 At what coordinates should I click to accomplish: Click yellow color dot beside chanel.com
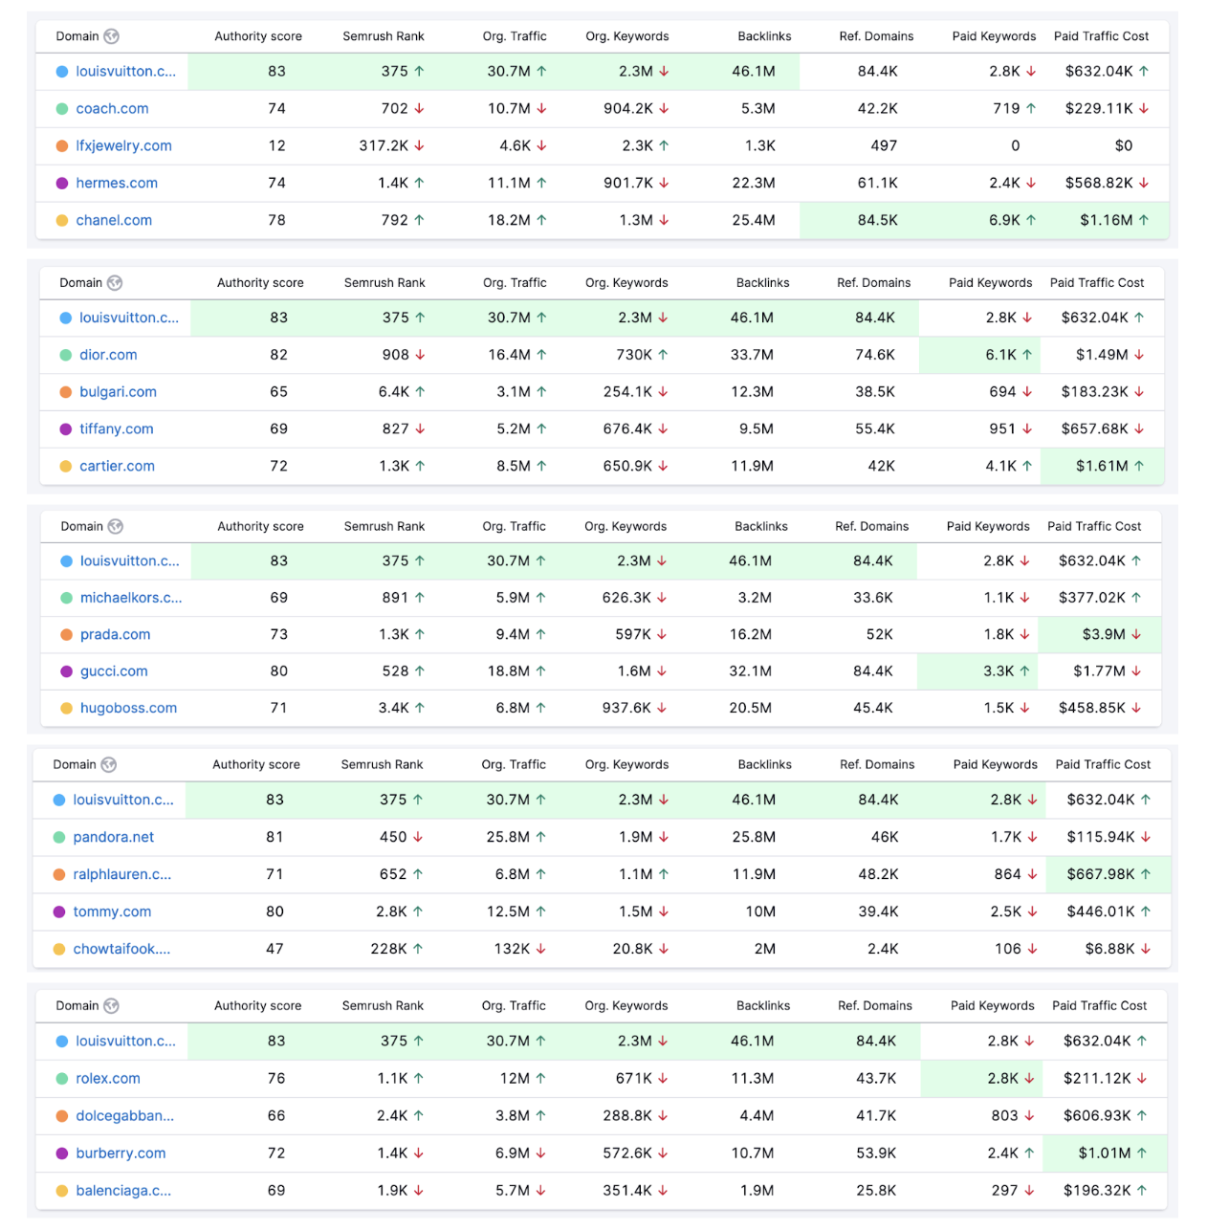coord(62,221)
